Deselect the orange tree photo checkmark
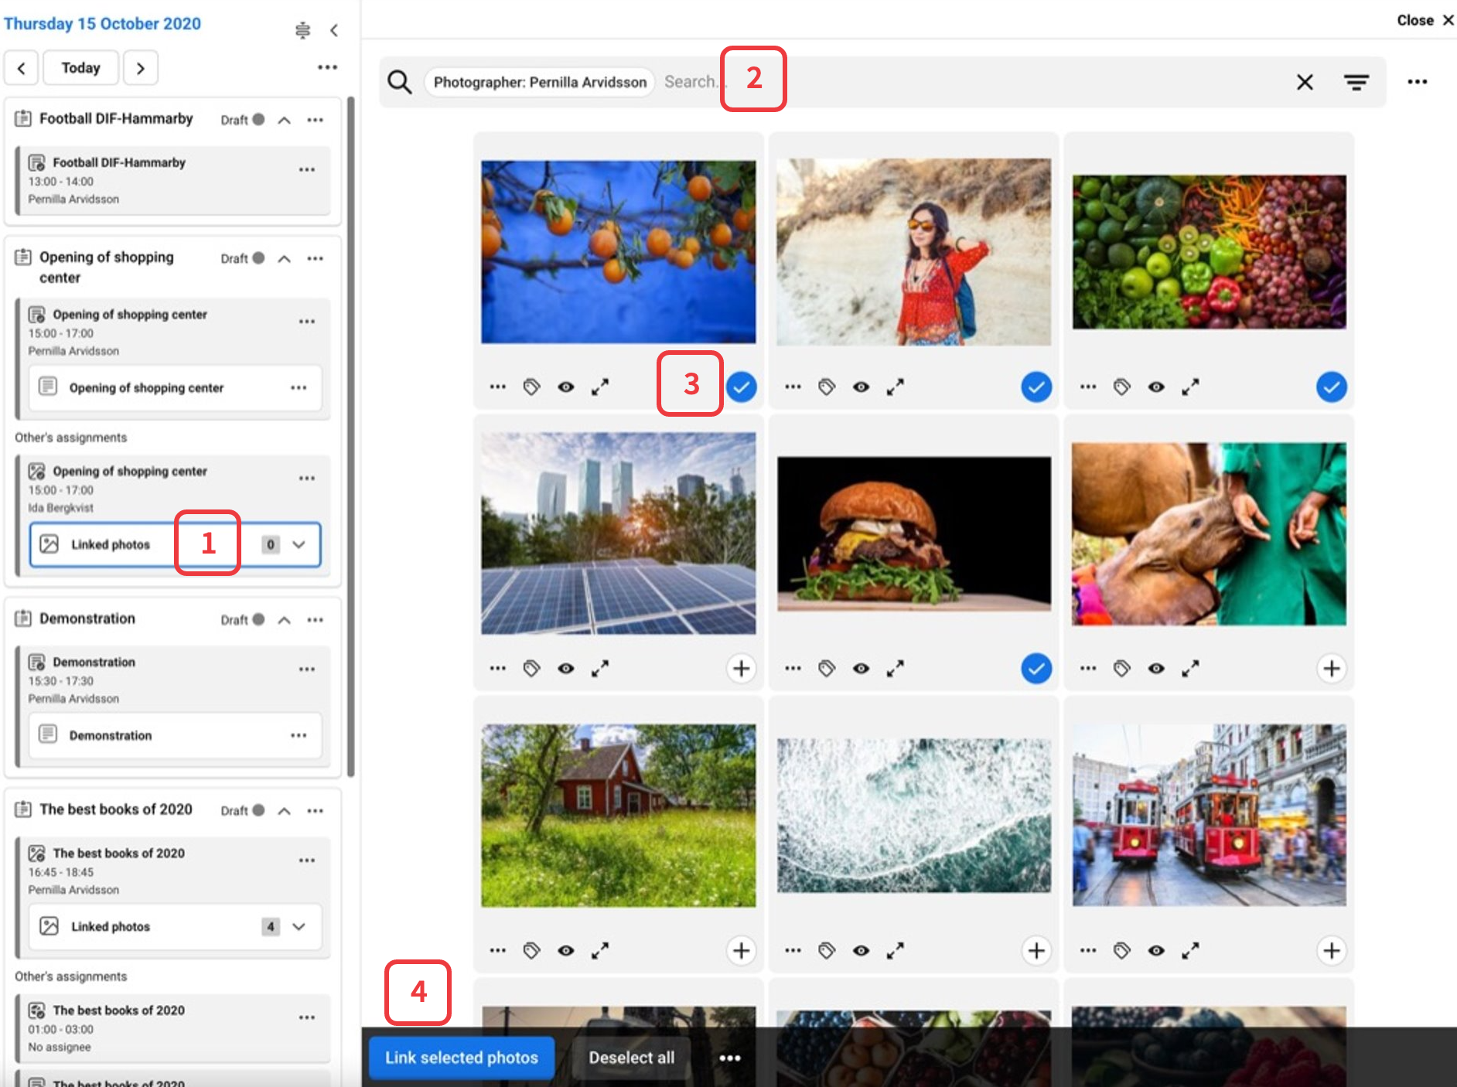Viewport: 1457px width, 1087px height. point(741,387)
